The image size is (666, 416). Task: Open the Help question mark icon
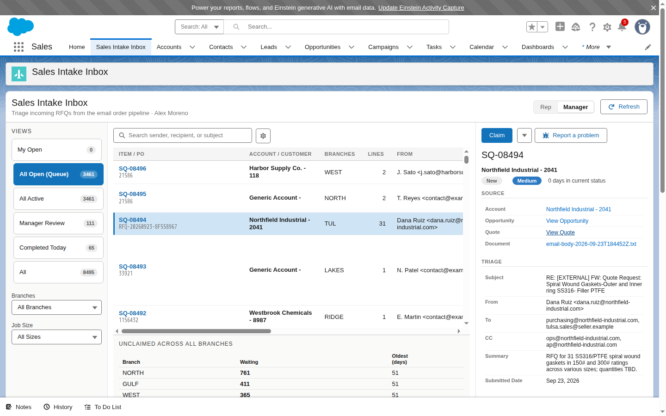[x=592, y=27]
